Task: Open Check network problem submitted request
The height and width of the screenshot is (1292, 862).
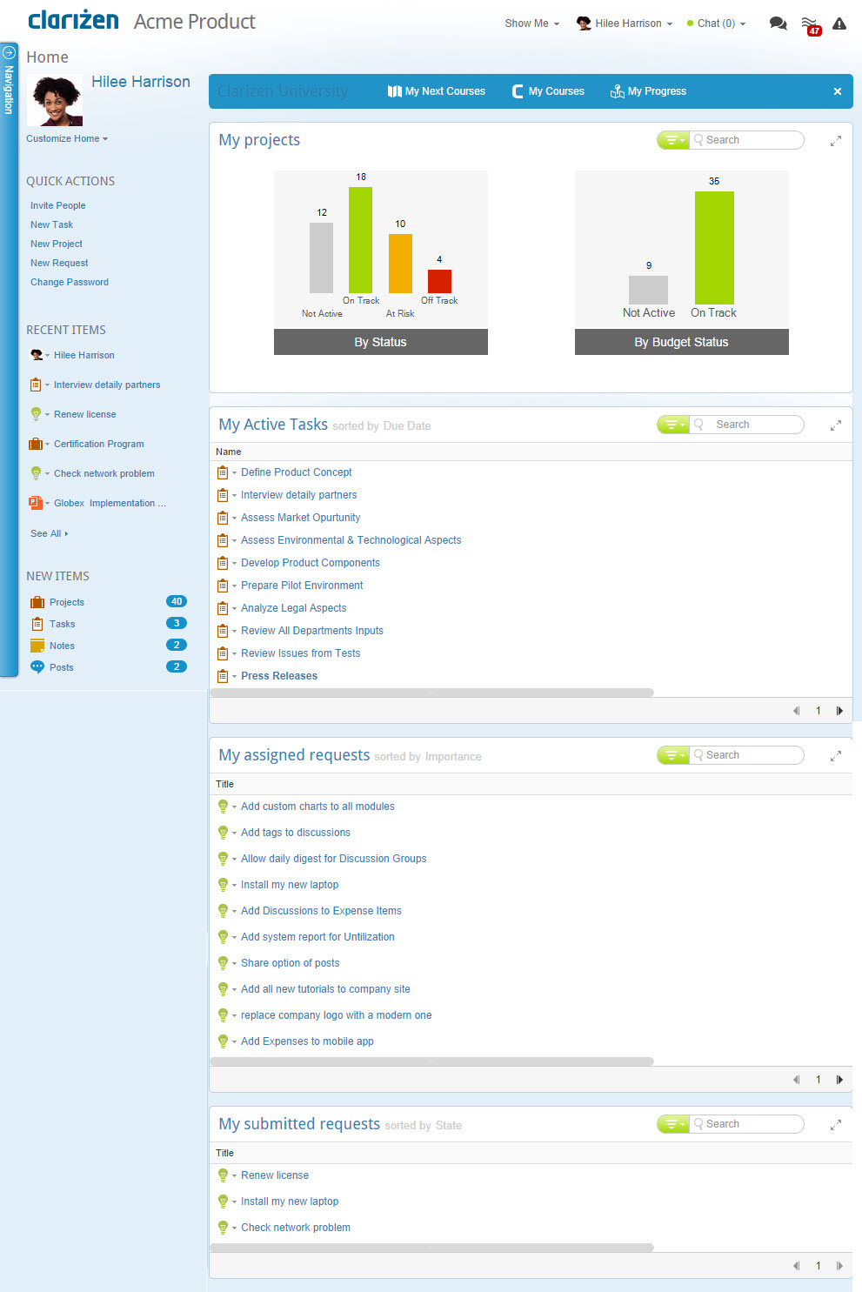Action: [296, 1228]
